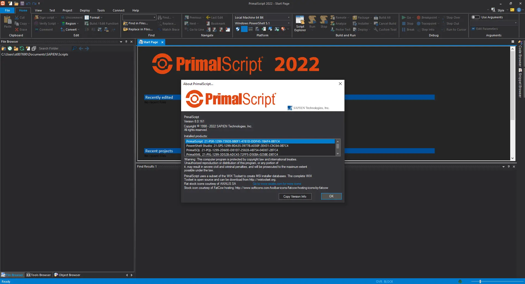Click the Cut scissors icon

[x=17, y=17]
